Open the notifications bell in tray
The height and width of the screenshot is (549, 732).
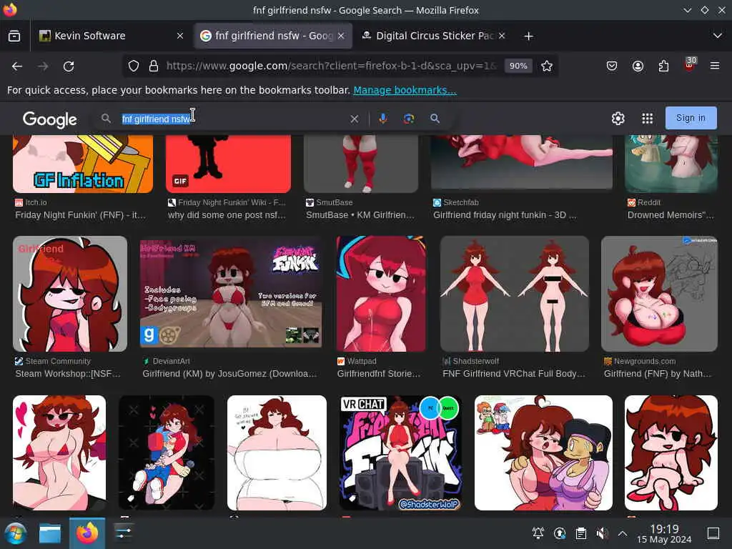[x=538, y=533]
